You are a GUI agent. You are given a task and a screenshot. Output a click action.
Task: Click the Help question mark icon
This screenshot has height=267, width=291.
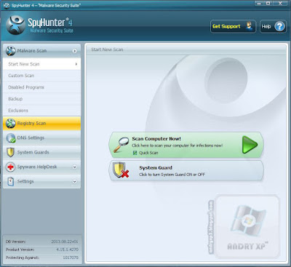[x=279, y=26]
